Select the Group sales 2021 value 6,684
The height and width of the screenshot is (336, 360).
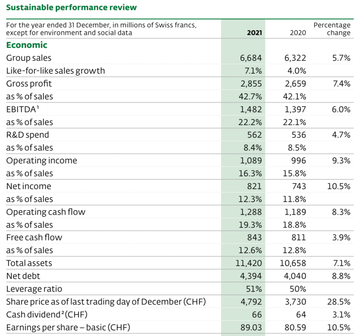(x=251, y=58)
